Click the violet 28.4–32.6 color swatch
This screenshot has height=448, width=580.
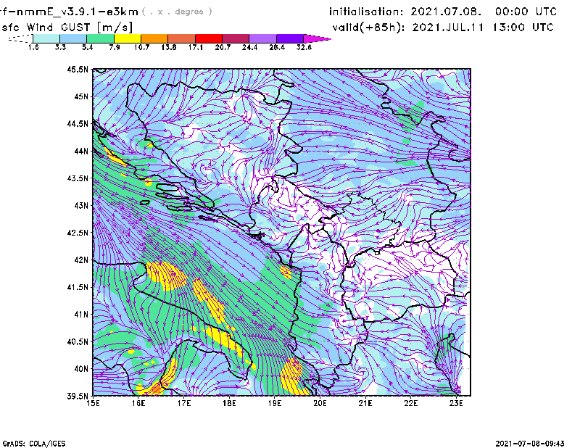point(290,38)
